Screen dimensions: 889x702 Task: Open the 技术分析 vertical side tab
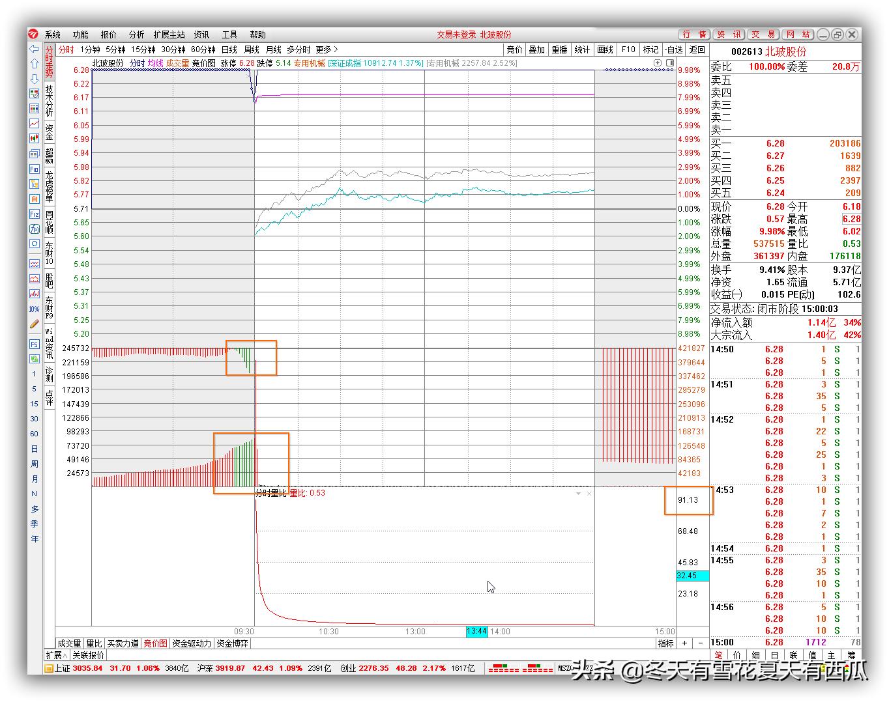tap(50, 100)
